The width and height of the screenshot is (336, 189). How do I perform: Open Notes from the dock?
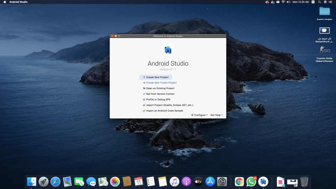tap(162, 182)
